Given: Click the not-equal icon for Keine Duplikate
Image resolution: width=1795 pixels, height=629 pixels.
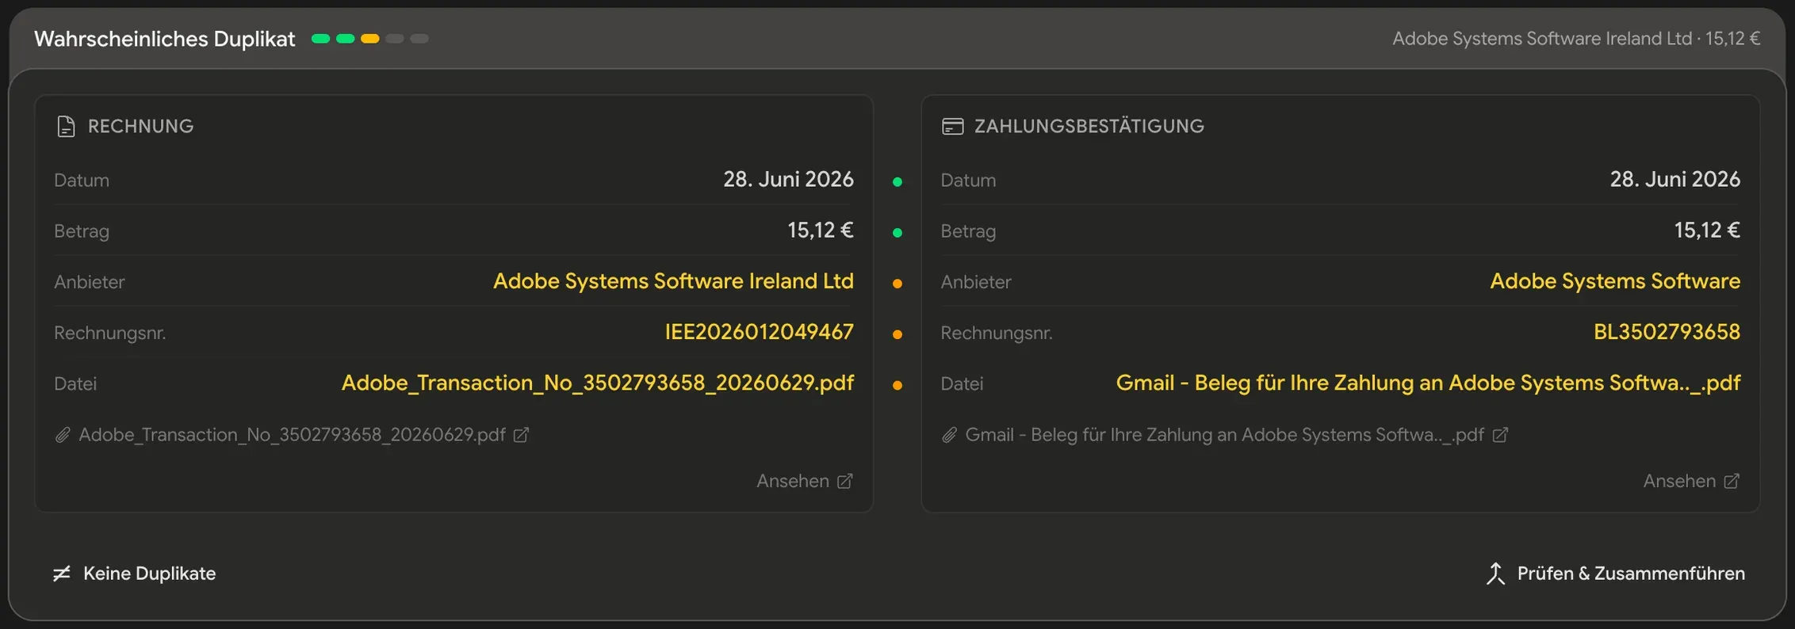Looking at the screenshot, I should pos(62,574).
